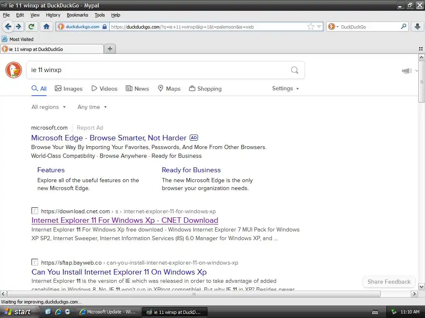Go forward with the Forward arrow button

pyautogui.click(x=19, y=26)
